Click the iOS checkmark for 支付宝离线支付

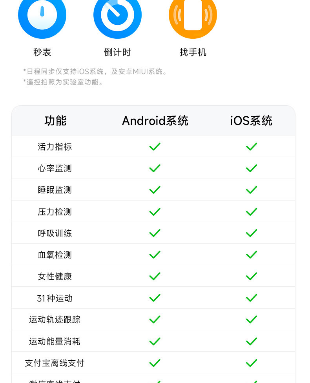point(251,363)
